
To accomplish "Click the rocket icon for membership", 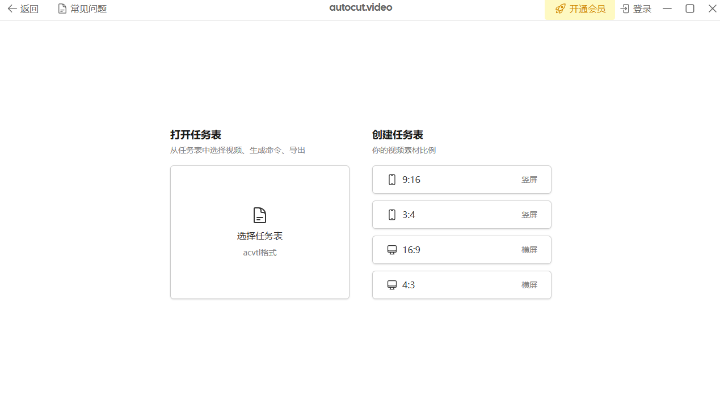I will pos(560,9).
